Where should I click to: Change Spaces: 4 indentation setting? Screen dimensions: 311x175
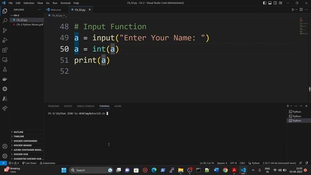pos(222,163)
